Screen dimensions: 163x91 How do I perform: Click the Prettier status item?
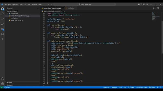pos(152,87)
